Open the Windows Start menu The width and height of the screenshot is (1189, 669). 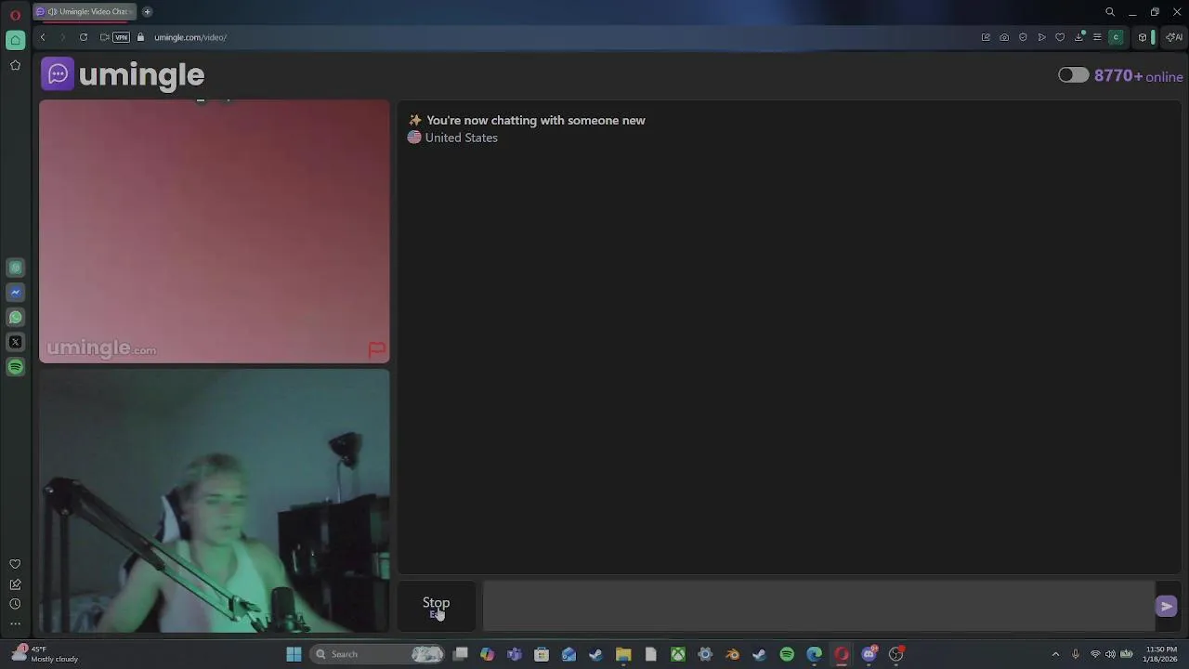click(294, 654)
